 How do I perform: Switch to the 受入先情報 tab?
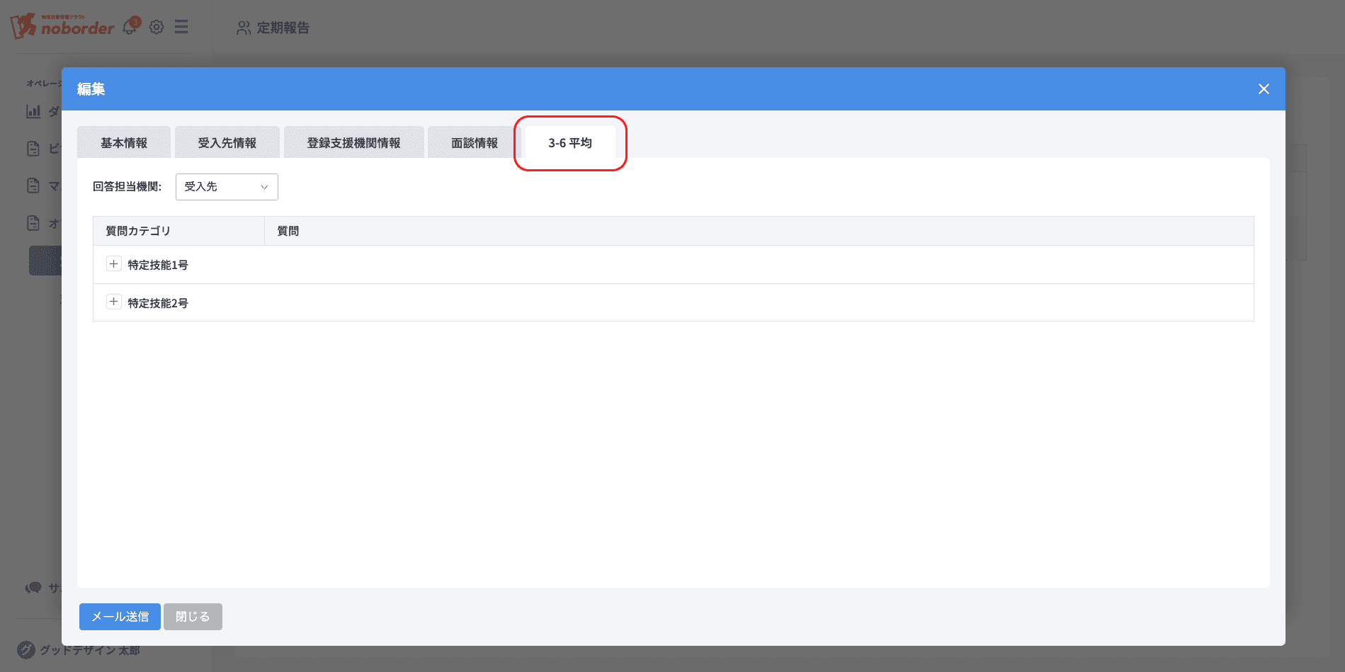click(227, 143)
